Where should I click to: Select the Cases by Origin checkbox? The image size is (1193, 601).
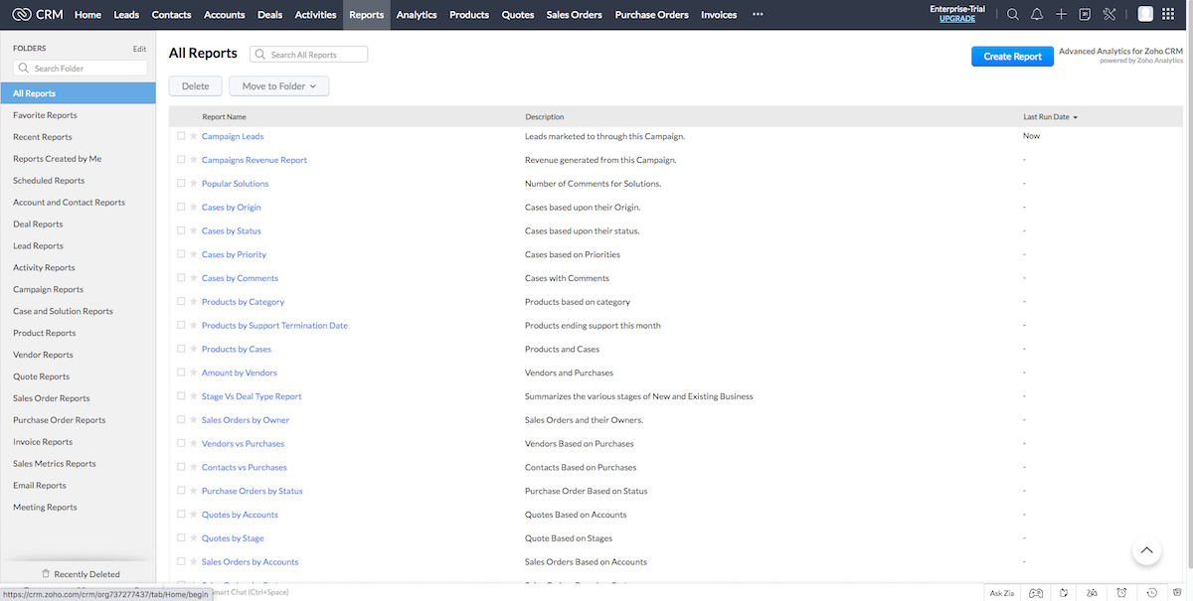(181, 208)
